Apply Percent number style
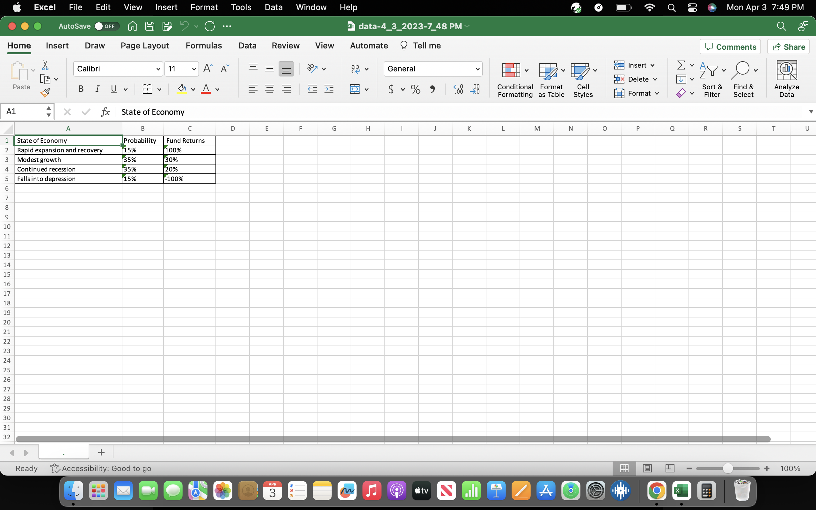Screen dimensions: 816x510 pos(415,89)
